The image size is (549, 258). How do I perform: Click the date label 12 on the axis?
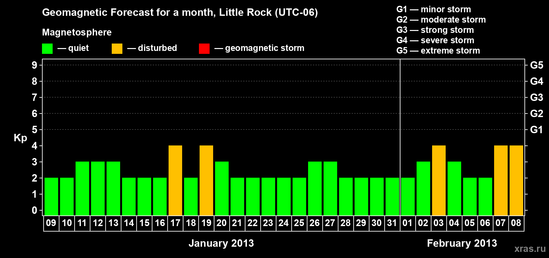click(98, 223)
